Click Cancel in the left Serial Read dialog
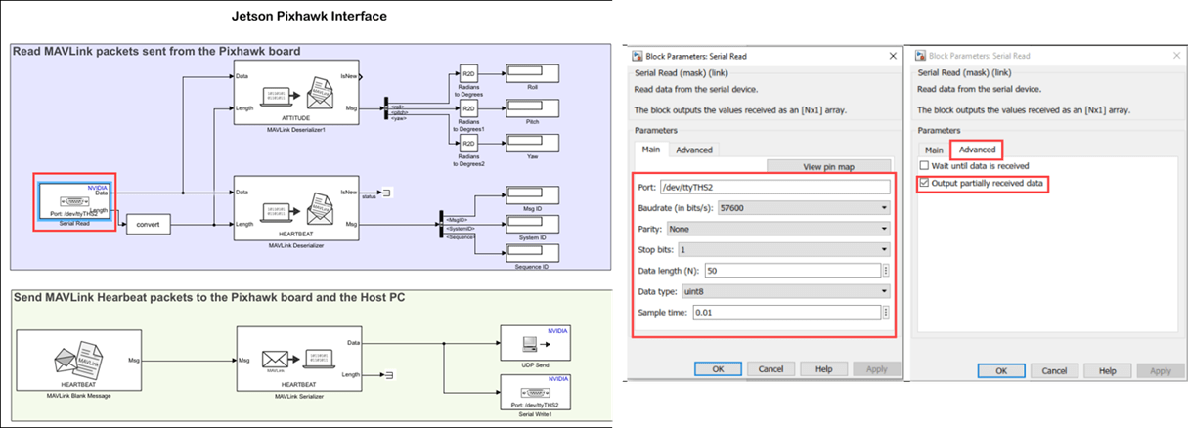1188x428 pixels. click(771, 369)
